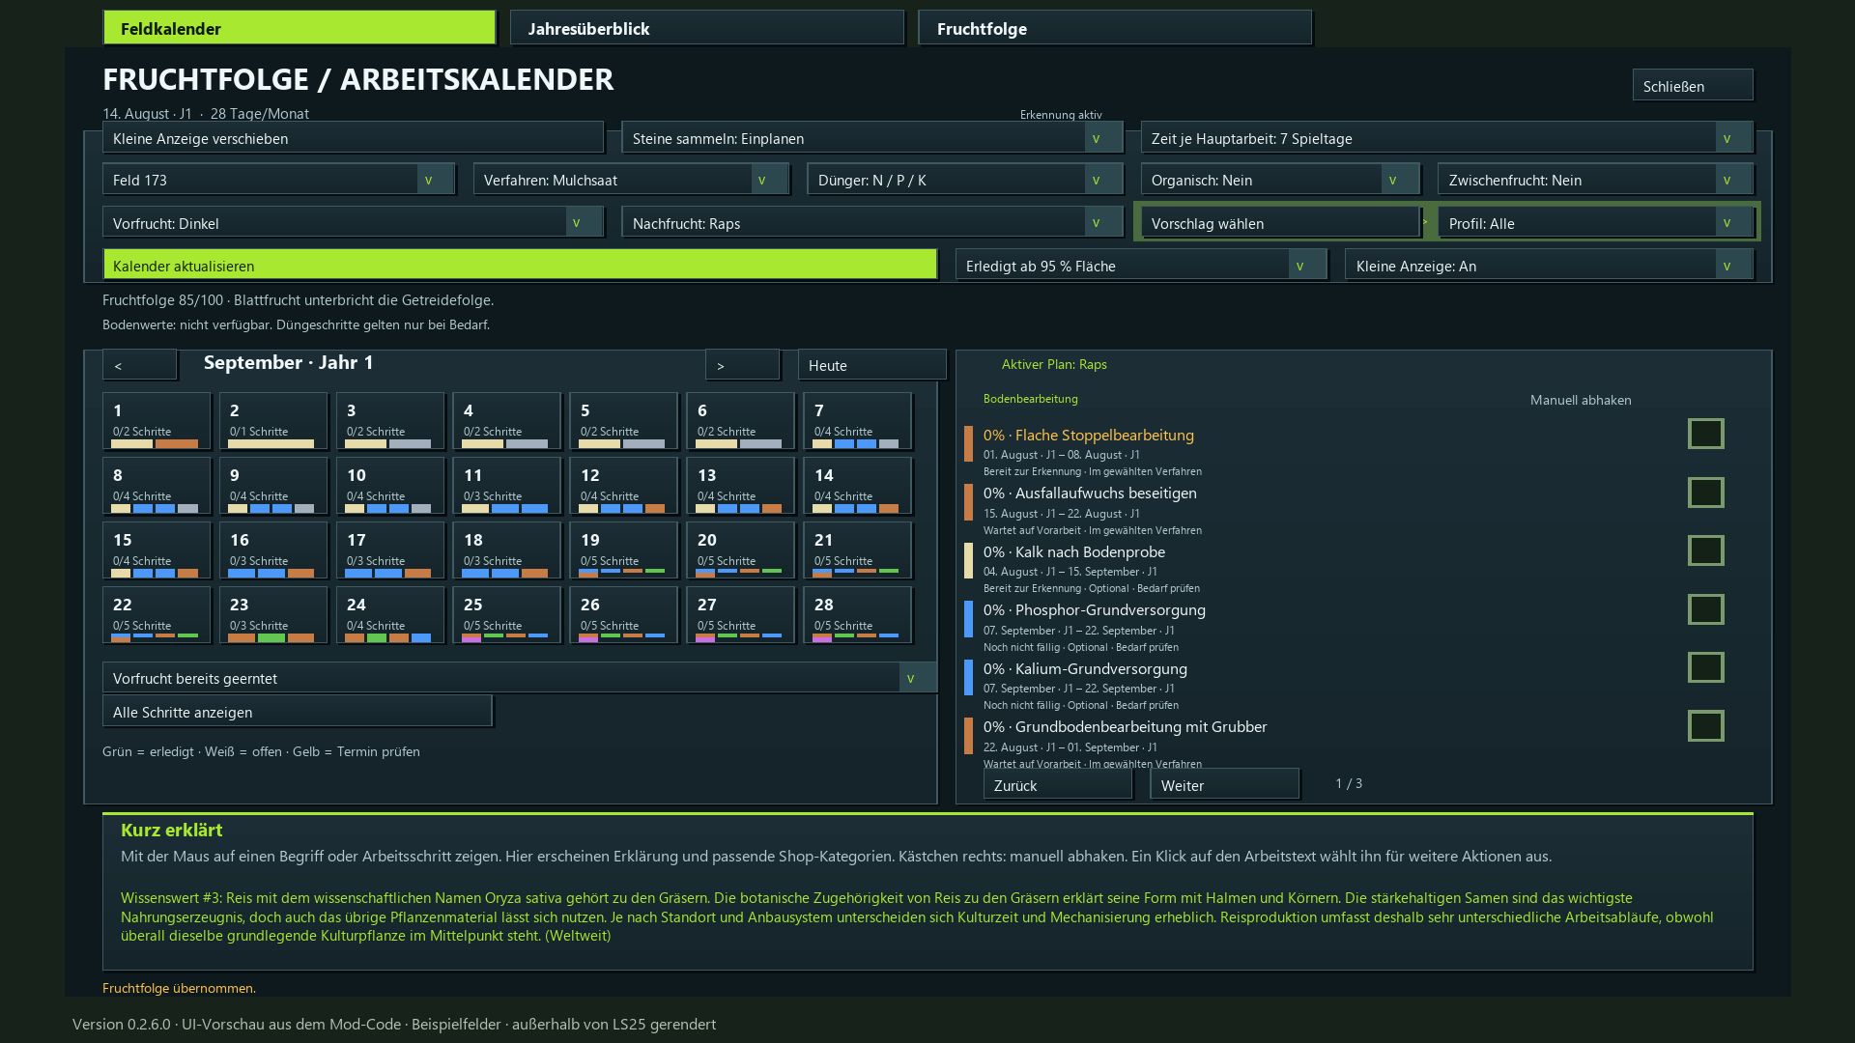Expand Vorfrucht bereits geerntet dropdown

(520, 678)
